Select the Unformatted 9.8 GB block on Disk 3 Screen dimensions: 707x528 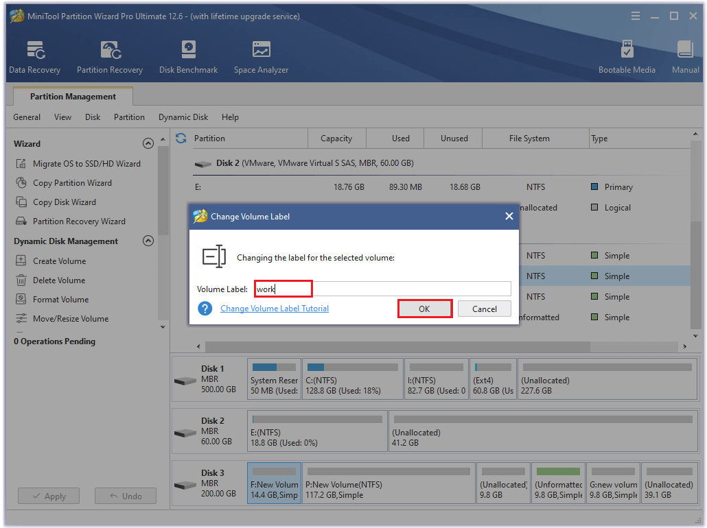pos(558,483)
